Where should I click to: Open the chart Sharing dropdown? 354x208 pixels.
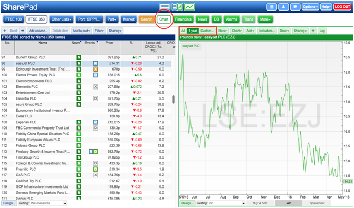pyautogui.click(x=300, y=31)
